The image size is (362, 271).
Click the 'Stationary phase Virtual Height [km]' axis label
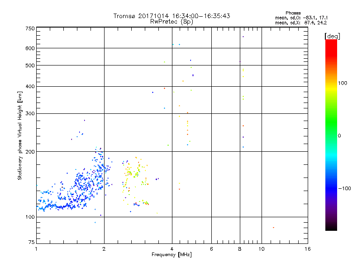click(x=20, y=136)
